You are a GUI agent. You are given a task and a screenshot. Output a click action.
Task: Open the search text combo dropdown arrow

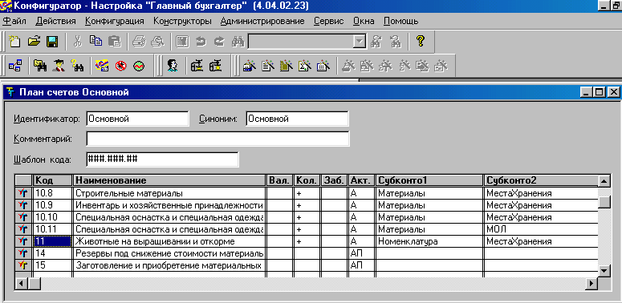click(x=359, y=42)
